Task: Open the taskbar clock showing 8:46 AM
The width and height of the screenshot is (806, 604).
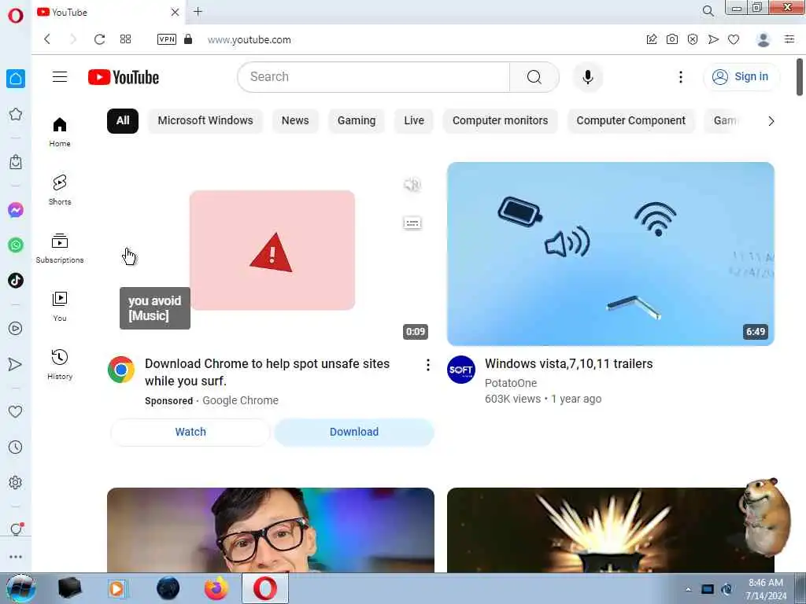Action: [x=766, y=589]
